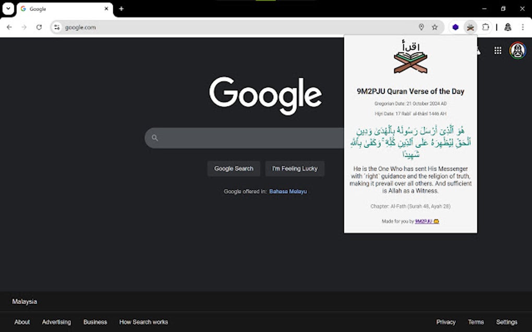Open a new tab with the plus button
This screenshot has width=532, height=332.
click(121, 8)
